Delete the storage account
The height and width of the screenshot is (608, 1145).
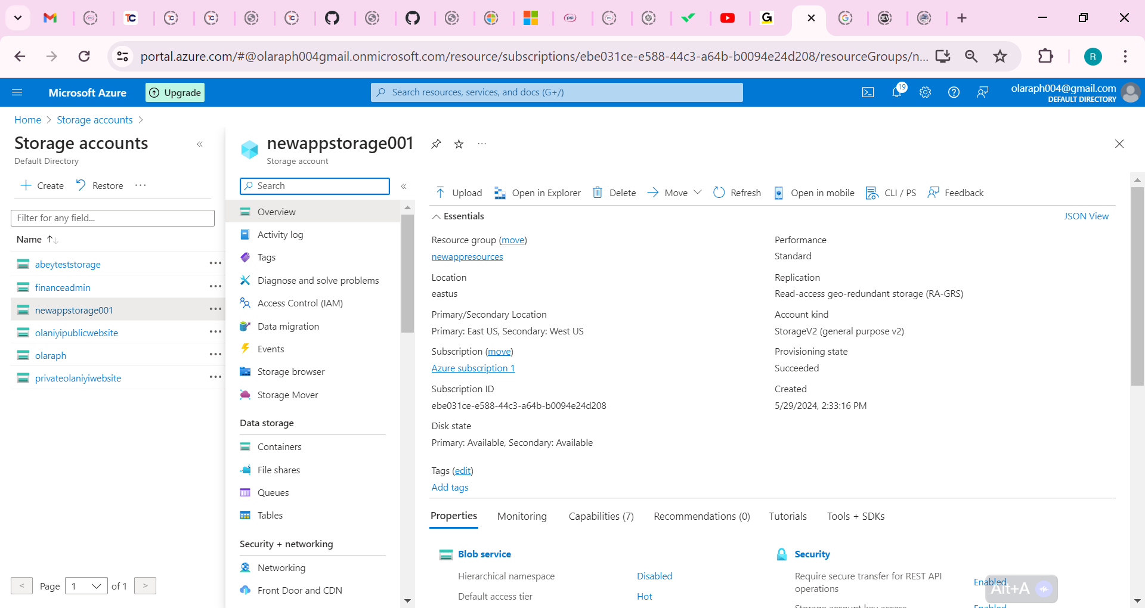click(x=614, y=193)
